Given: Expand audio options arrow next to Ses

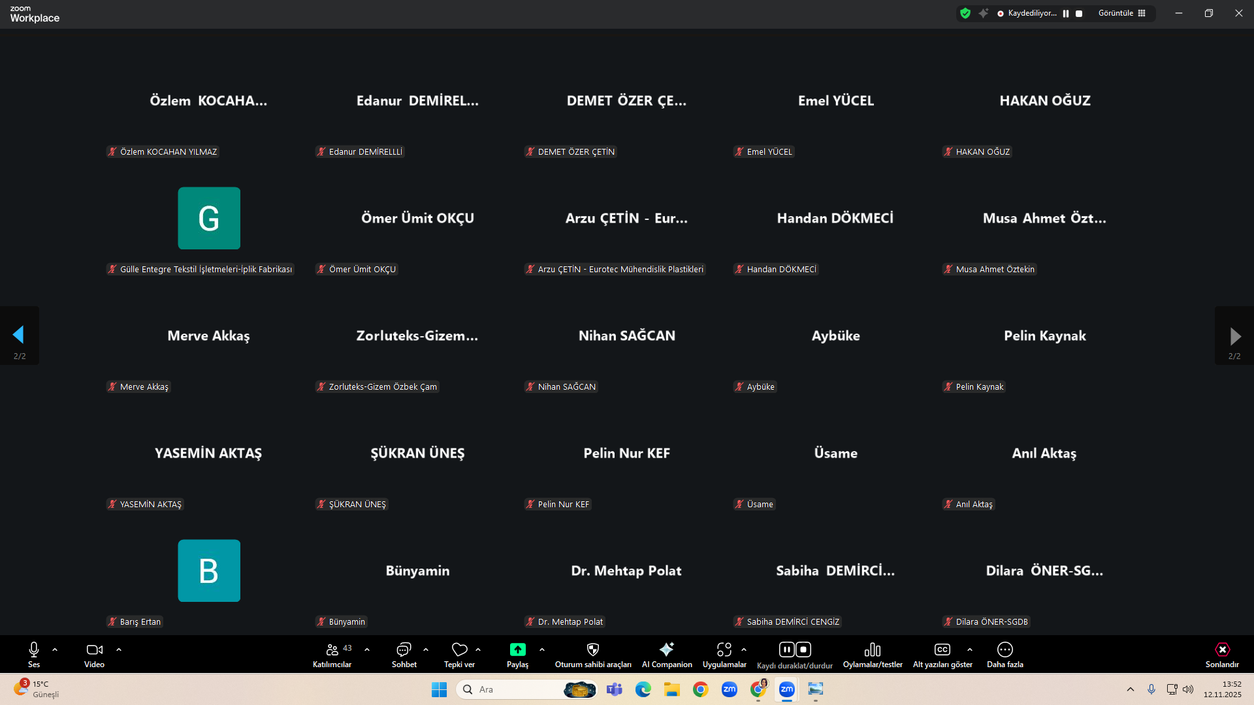Looking at the screenshot, I should (x=55, y=650).
